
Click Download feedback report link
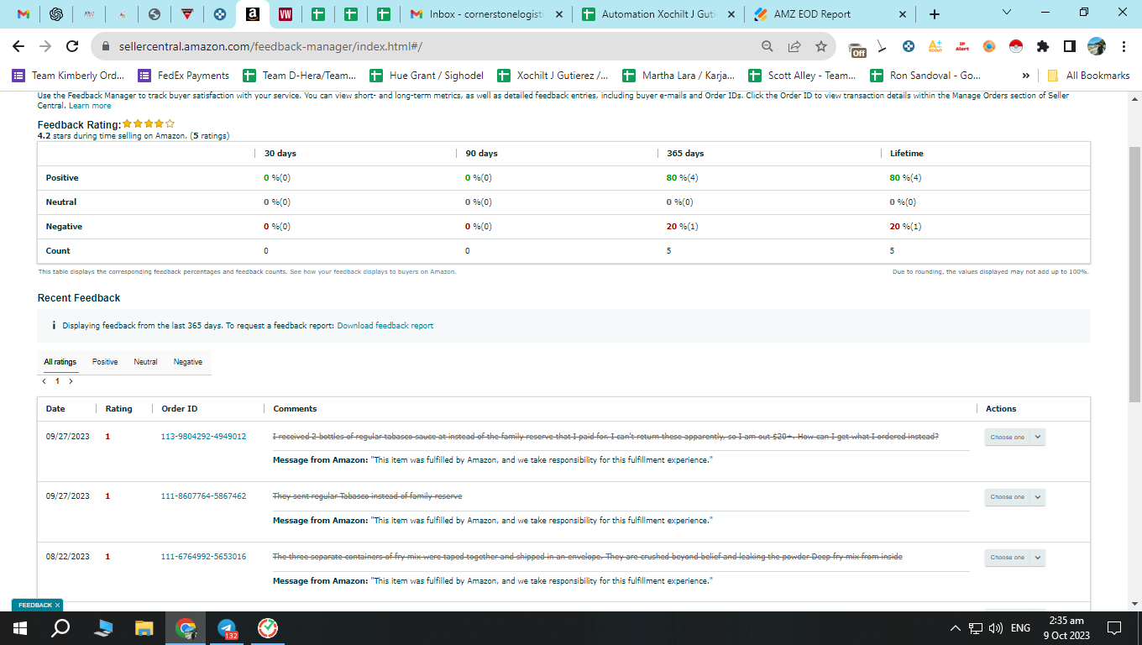385,326
